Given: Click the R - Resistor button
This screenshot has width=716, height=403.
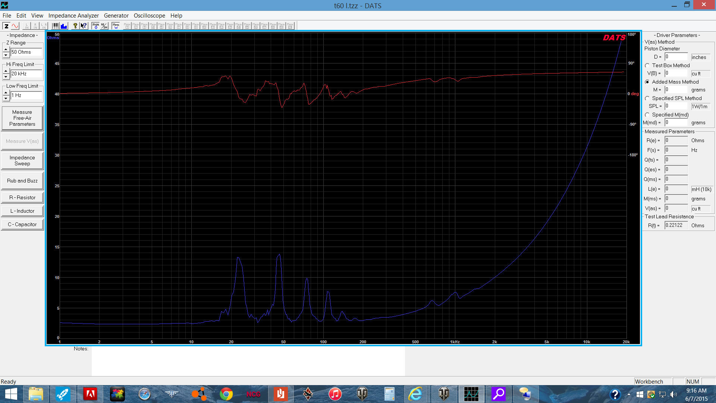Looking at the screenshot, I should 22,197.
